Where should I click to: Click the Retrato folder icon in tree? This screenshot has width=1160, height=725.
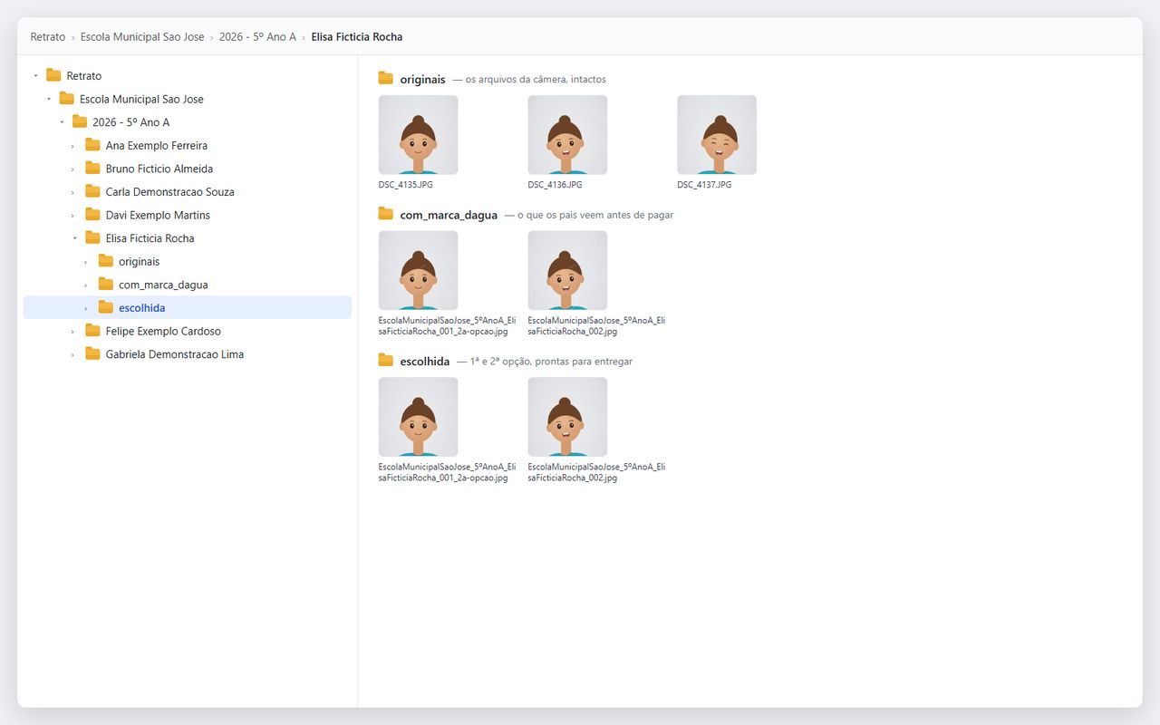pos(53,75)
